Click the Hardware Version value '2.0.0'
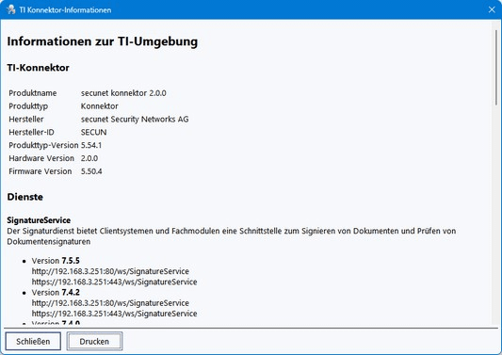 click(89, 158)
